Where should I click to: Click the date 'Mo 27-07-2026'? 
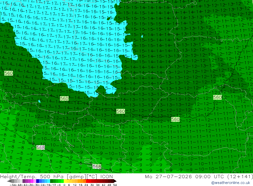pos(168,176)
